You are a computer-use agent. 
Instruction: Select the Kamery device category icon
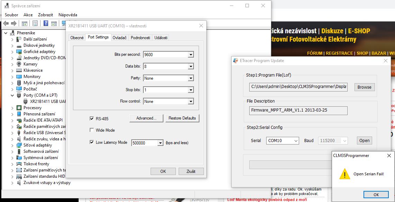(19, 64)
